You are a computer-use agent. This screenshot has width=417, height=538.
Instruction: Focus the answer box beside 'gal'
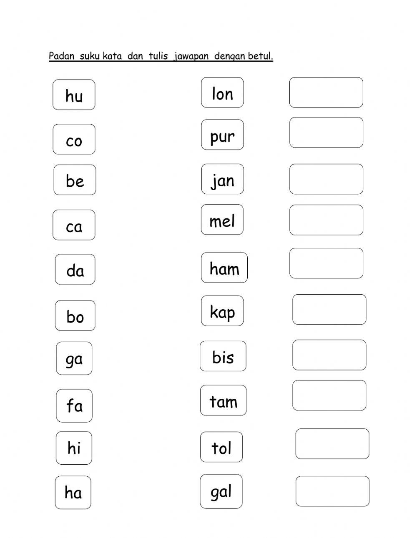[x=332, y=491]
